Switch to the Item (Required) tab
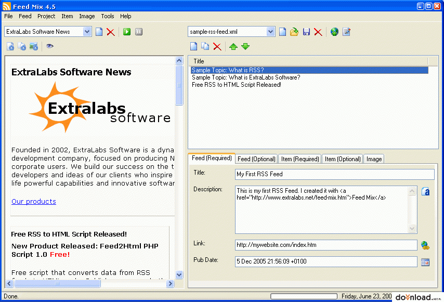The image size is (444, 302). (300, 159)
